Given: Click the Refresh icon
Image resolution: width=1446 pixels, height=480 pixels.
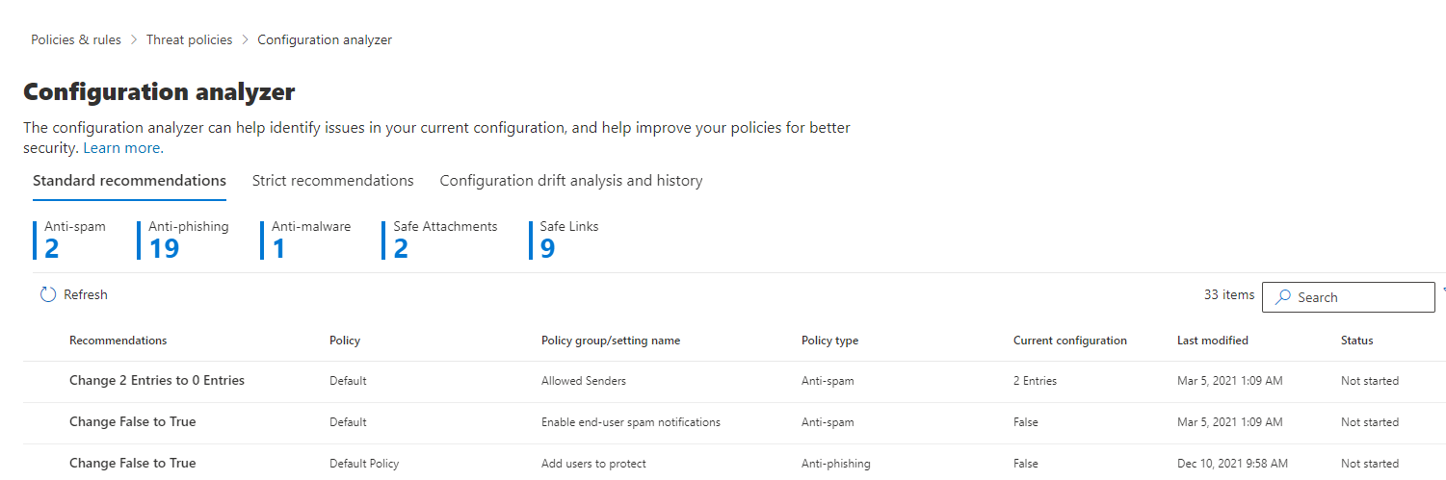Looking at the screenshot, I should pyautogui.click(x=48, y=295).
